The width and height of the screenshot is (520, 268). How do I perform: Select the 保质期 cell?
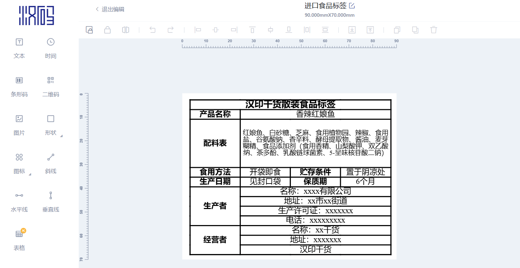pyautogui.click(x=315, y=182)
